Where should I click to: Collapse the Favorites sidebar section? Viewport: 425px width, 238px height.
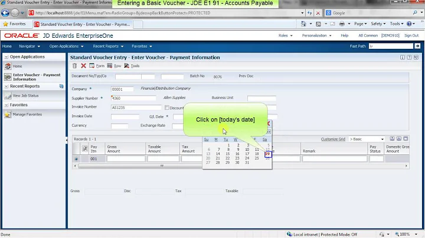pos(6,105)
